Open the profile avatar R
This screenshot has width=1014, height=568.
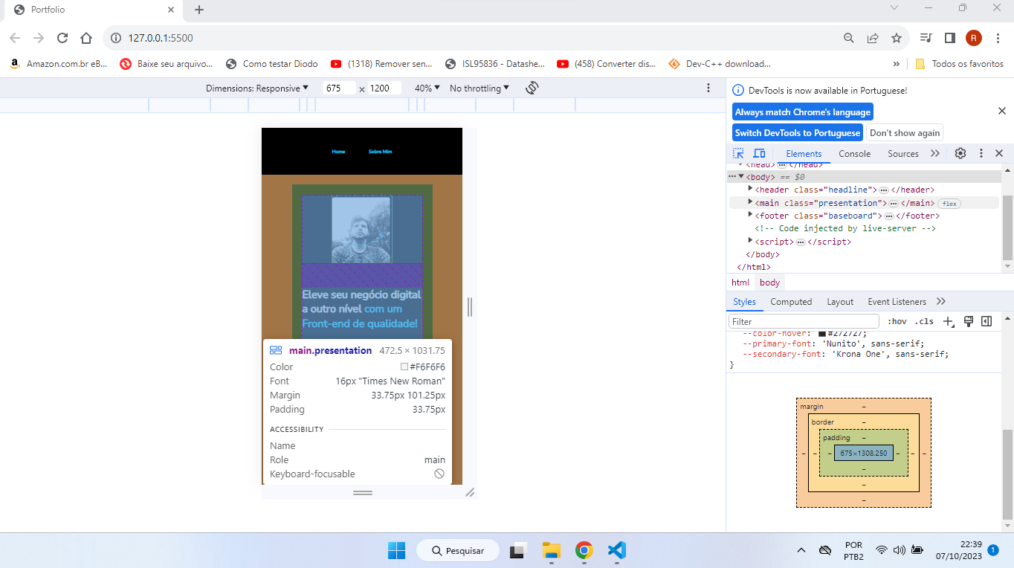(x=974, y=38)
